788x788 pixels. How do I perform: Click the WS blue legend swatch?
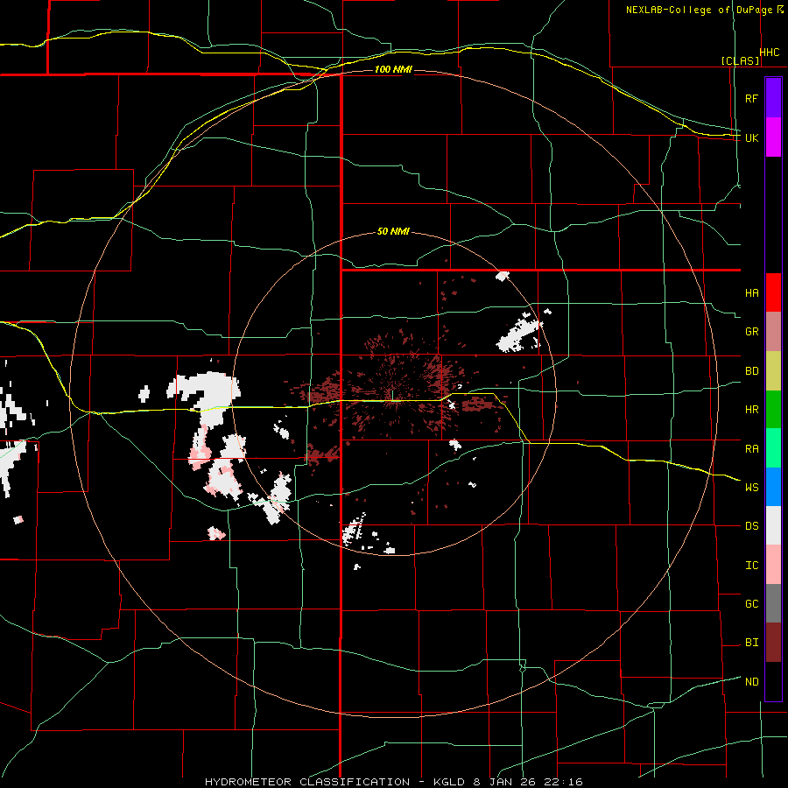click(x=773, y=487)
